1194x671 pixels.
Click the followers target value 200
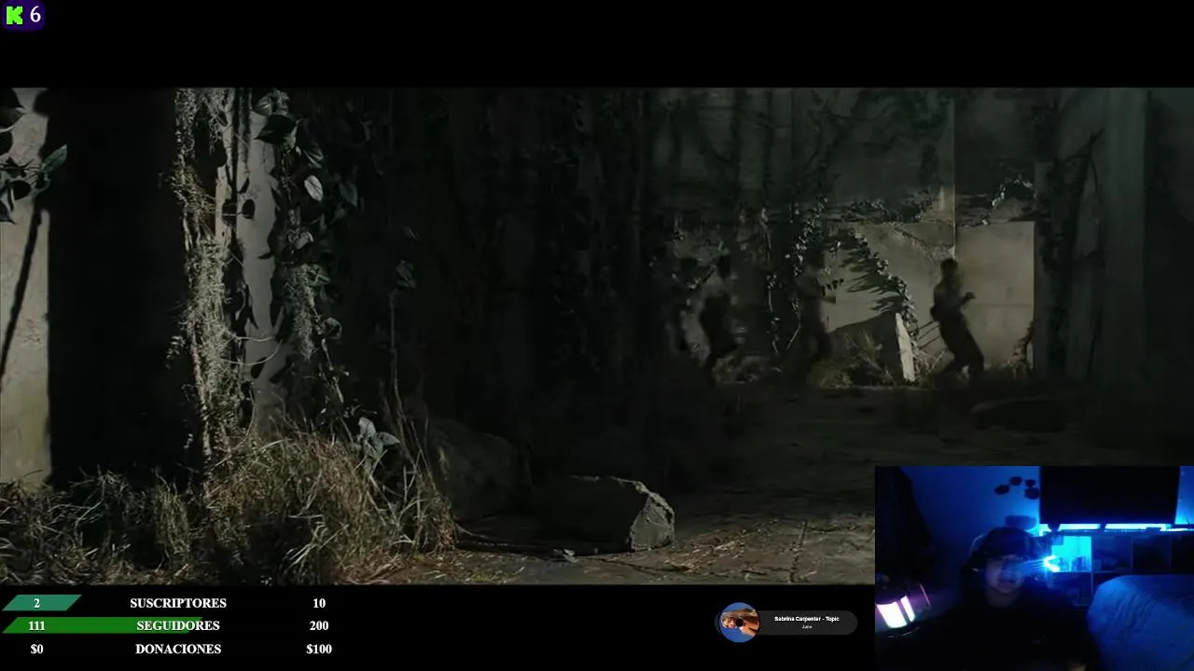319,625
